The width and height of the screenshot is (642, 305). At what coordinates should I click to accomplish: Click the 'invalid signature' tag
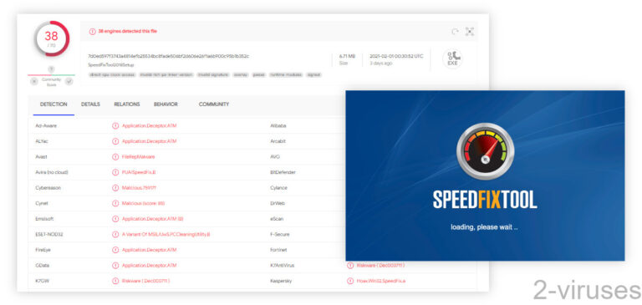[213, 75]
